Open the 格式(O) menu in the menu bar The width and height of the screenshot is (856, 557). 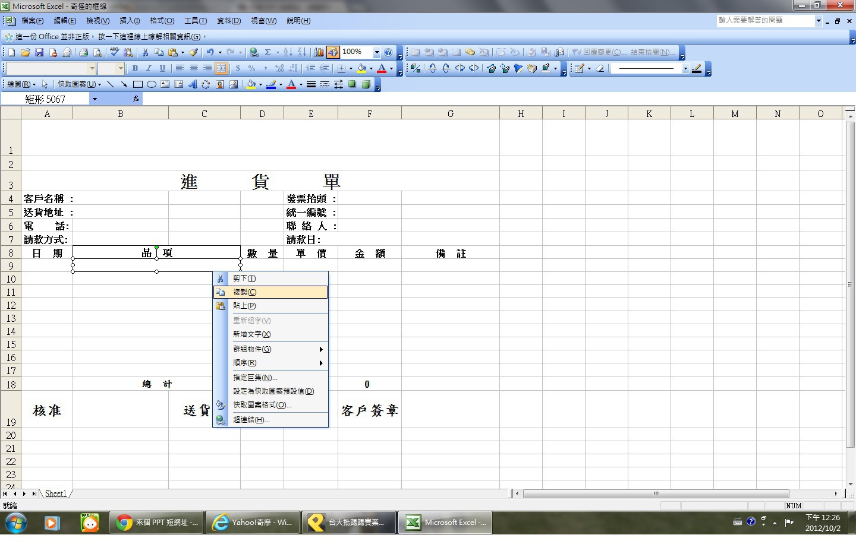(162, 21)
